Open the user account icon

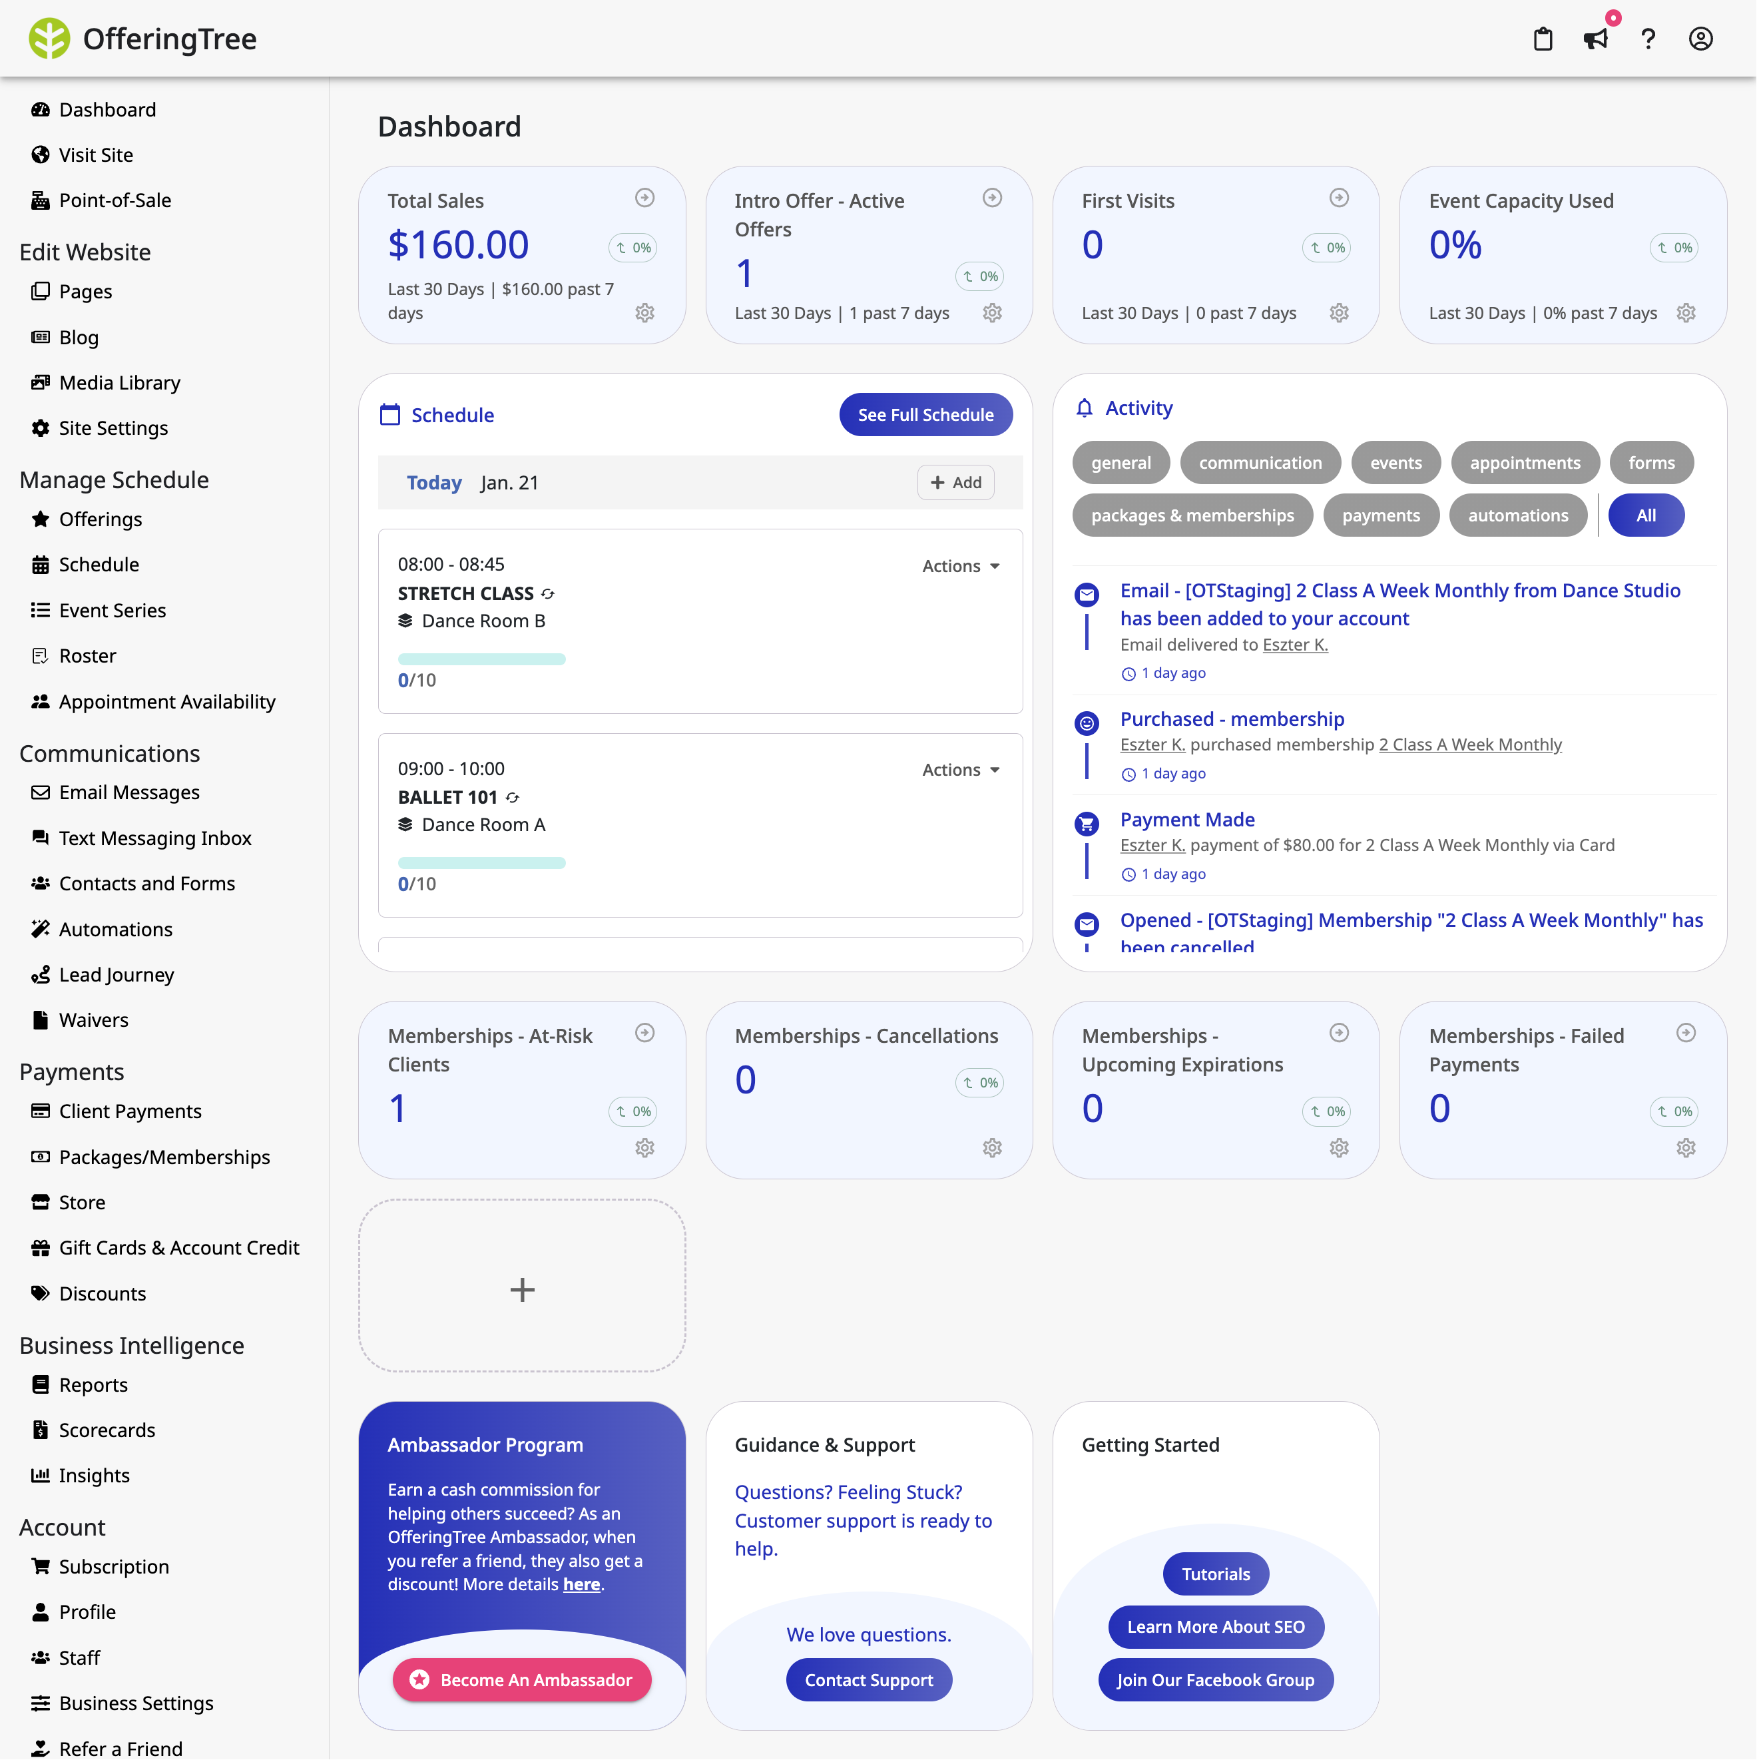1700,39
